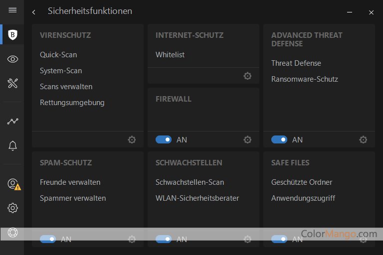383x255 pixels.
Task: Open the Bitdefender shield protection tab
Action: point(12,35)
